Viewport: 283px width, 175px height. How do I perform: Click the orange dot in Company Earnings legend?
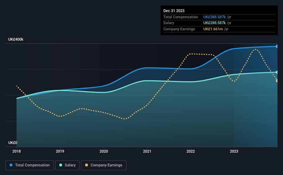[x=87, y=165]
